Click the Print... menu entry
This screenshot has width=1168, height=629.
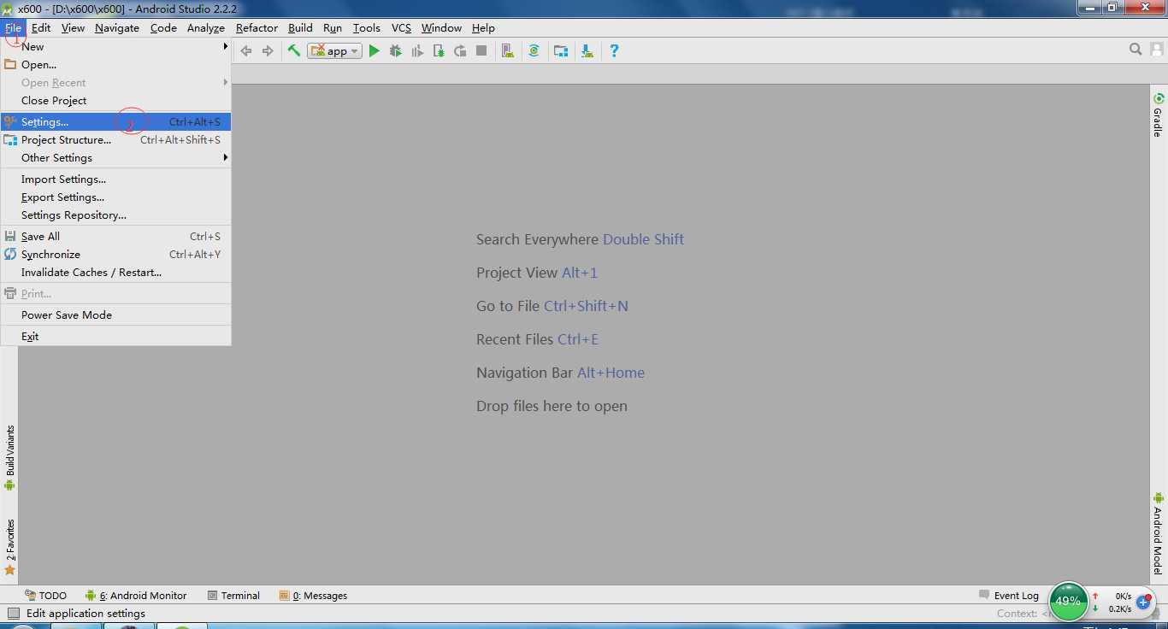(x=115, y=294)
